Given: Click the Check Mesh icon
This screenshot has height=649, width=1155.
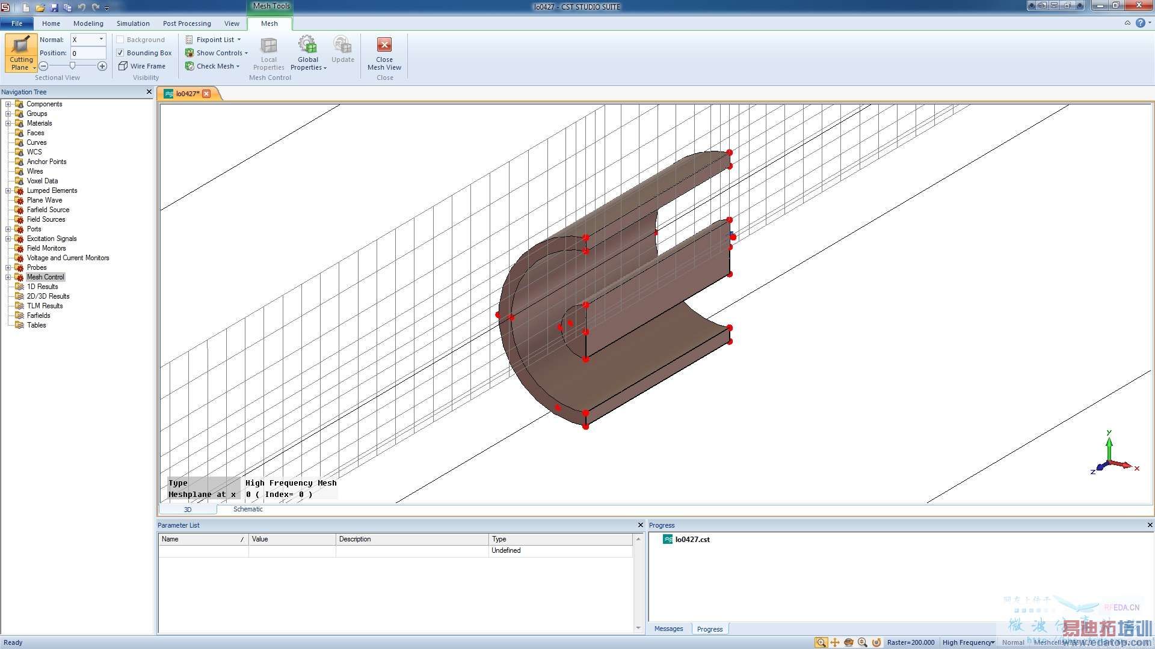Looking at the screenshot, I should [189, 66].
